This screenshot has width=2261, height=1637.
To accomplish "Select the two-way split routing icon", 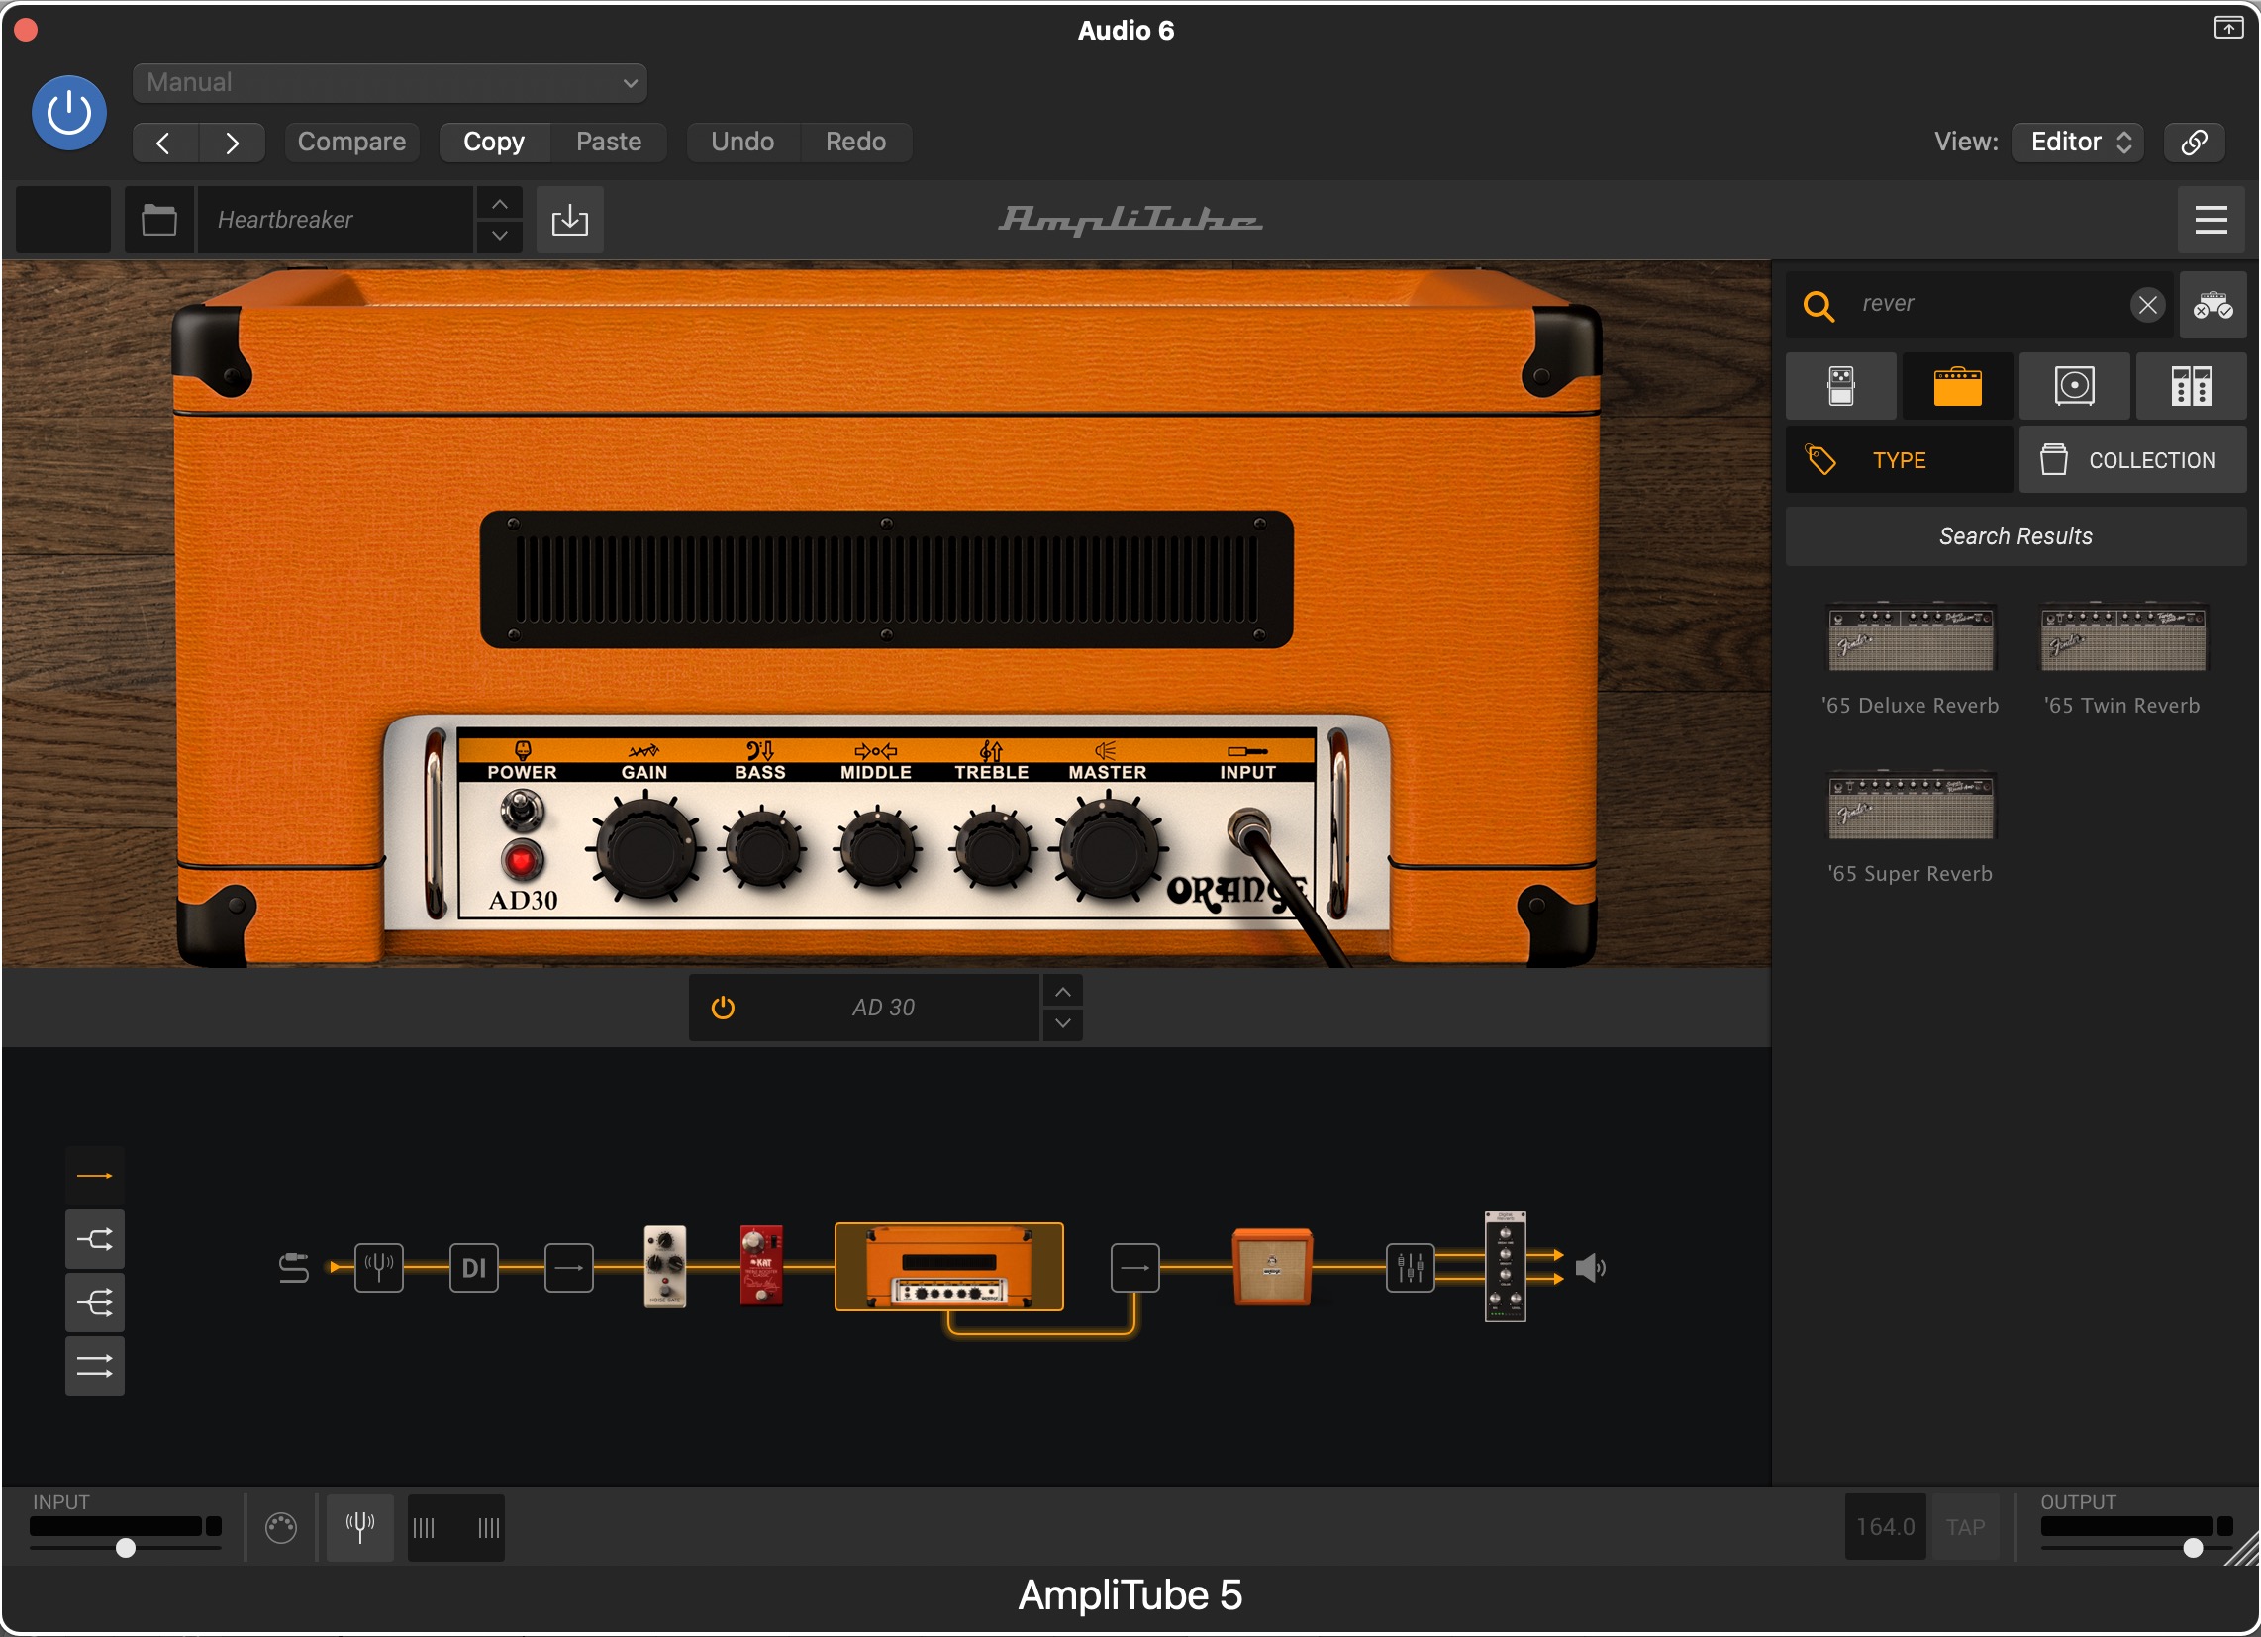I will [x=95, y=1240].
